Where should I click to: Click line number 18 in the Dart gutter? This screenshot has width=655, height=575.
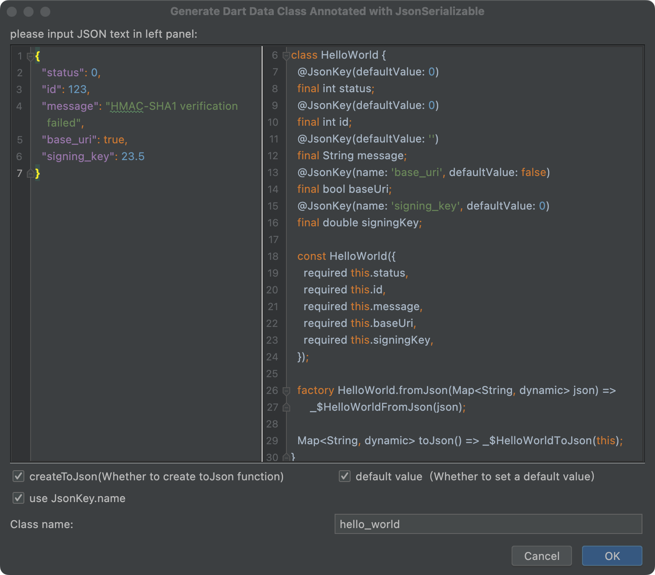pos(273,256)
